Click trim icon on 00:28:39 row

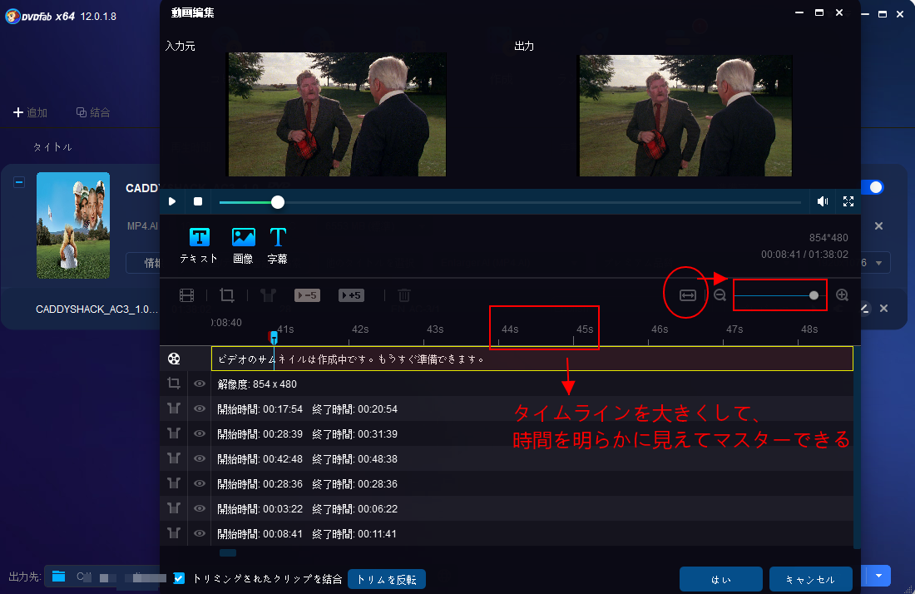[x=174, y=433]
